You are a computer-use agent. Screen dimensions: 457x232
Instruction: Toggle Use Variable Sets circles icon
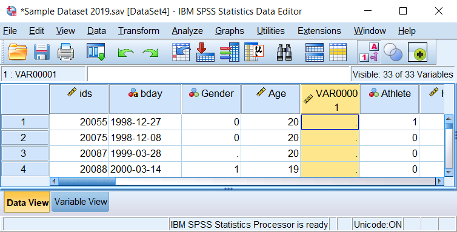393,52
